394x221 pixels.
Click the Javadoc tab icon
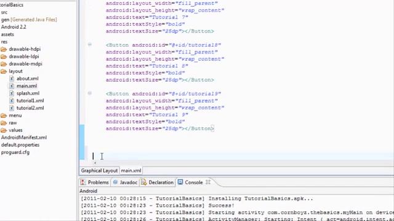[x=115, y=182]
